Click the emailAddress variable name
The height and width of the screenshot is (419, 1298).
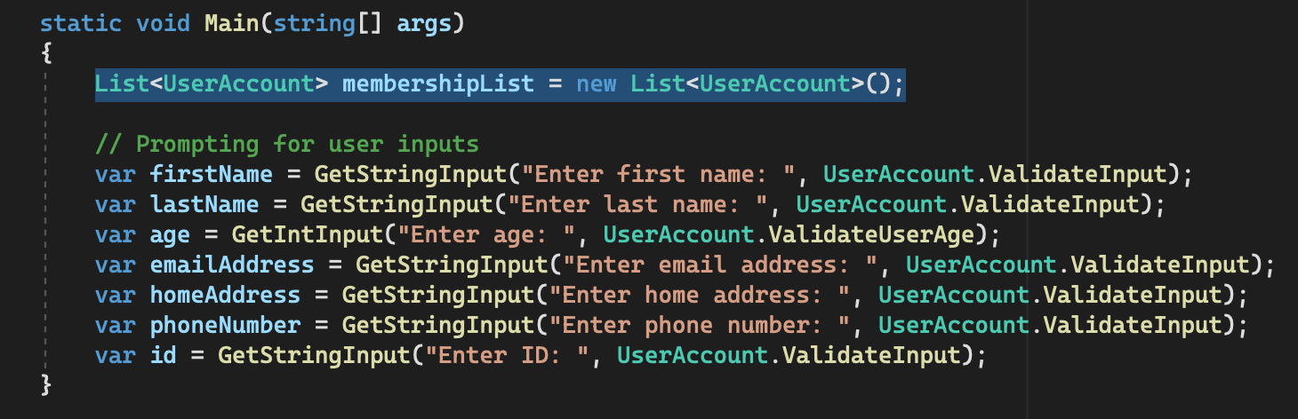pos(232,265)
